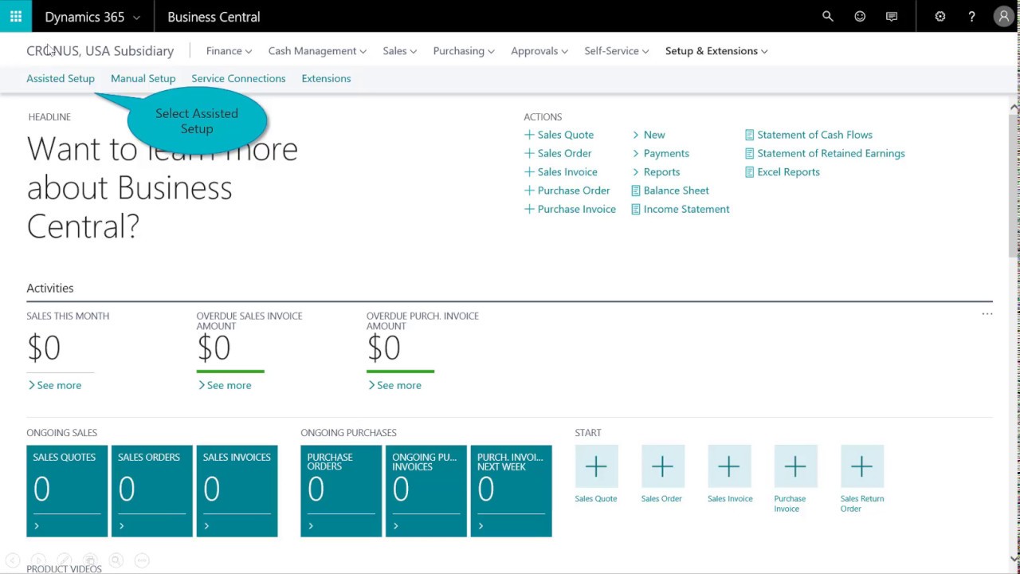Screen dimensions: 1020x574
Task: Open the user profile avatar
Action: [1004, 16]
